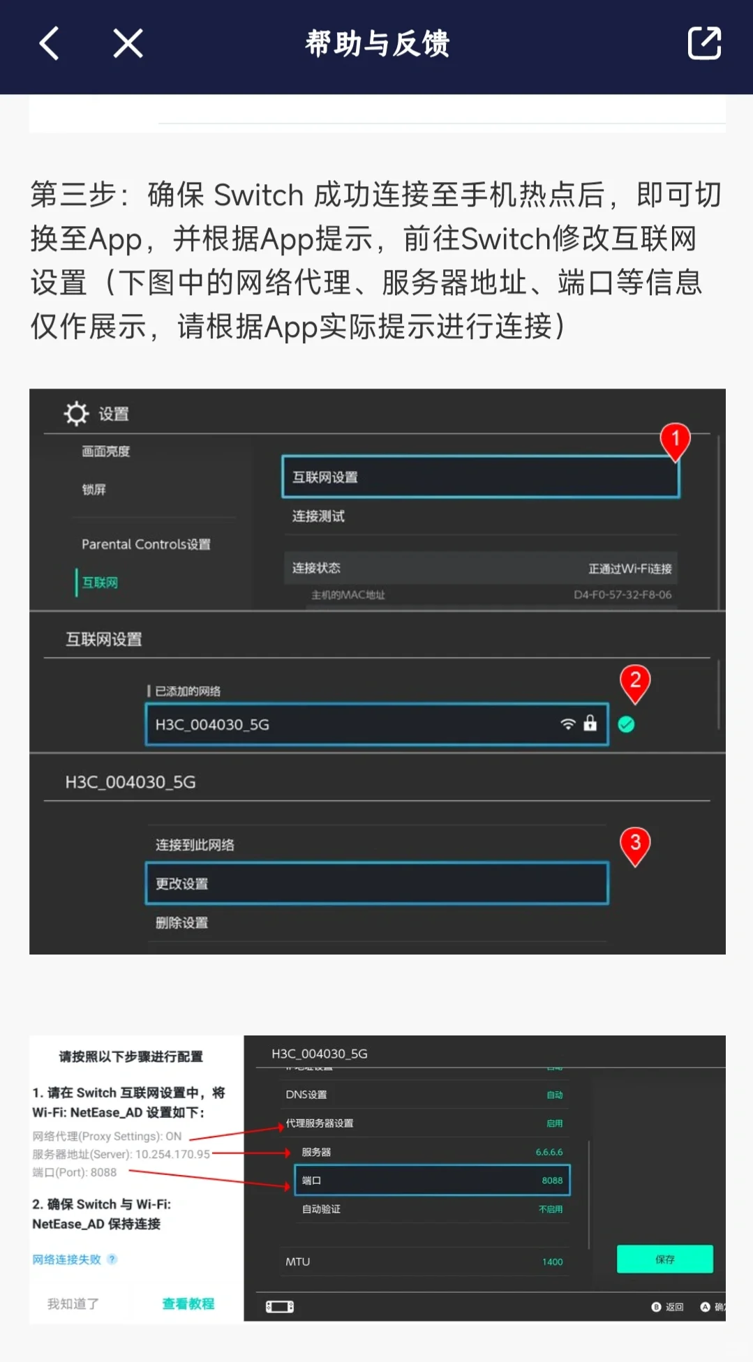Tap 我知道了 to dismiss the prompt

coord(73,1304)
